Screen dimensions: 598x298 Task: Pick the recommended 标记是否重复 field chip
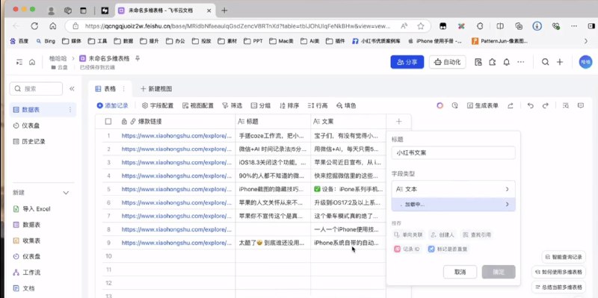[x=448, y=249]
